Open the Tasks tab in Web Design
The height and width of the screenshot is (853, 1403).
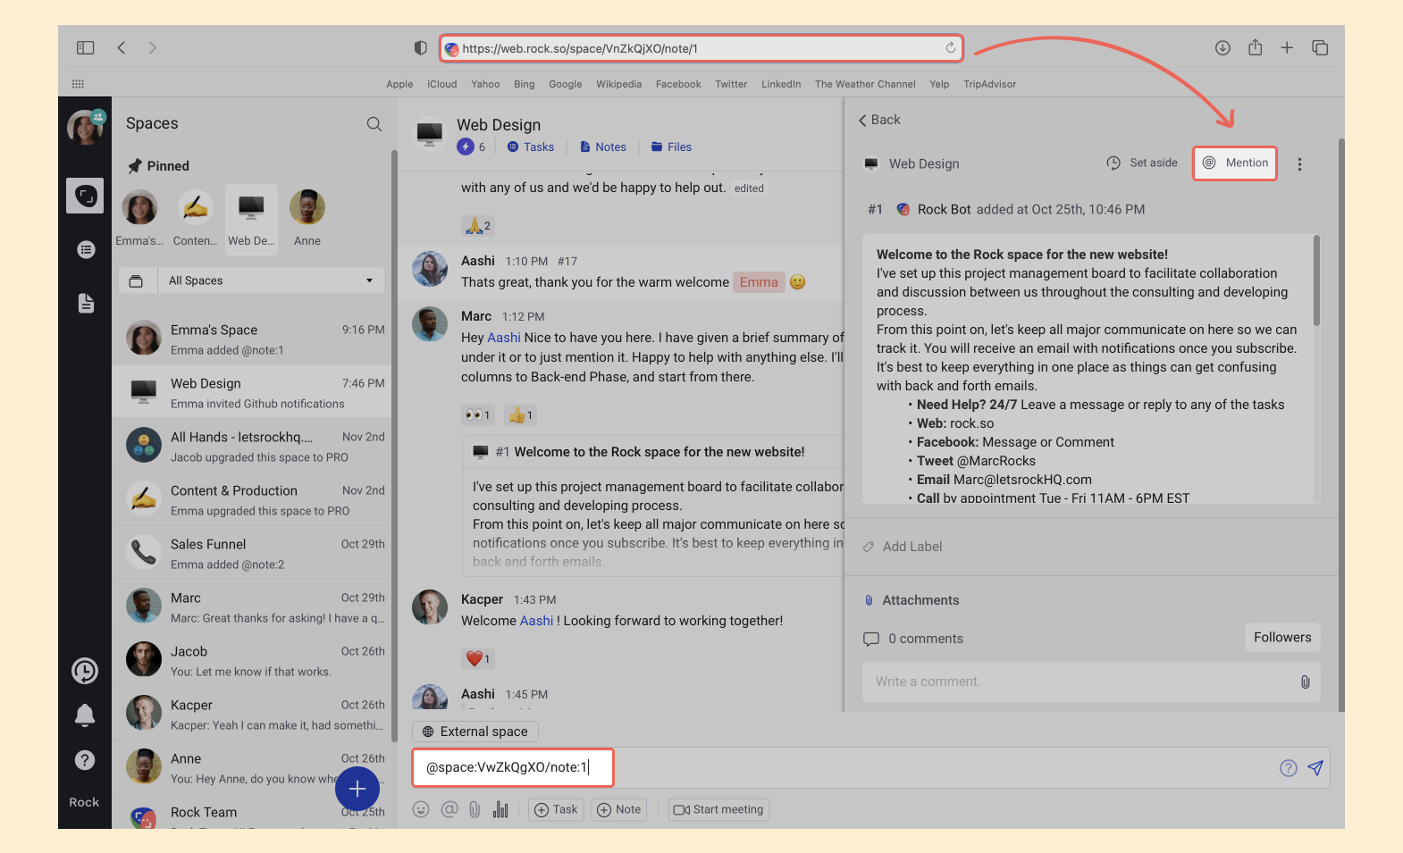(531, 147)
